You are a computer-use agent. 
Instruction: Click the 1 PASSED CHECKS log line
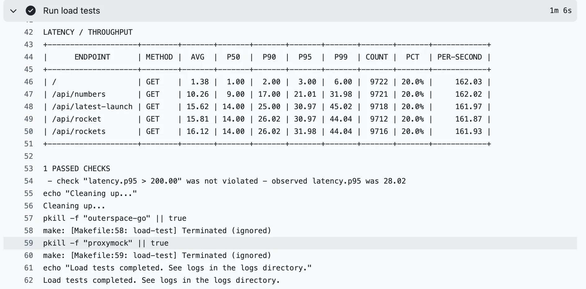[x=77, y=168]
